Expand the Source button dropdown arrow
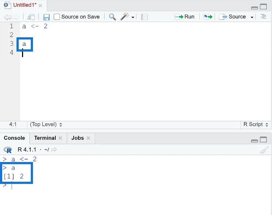Viewport: 272px width, 215px height. tap(252, 17)
